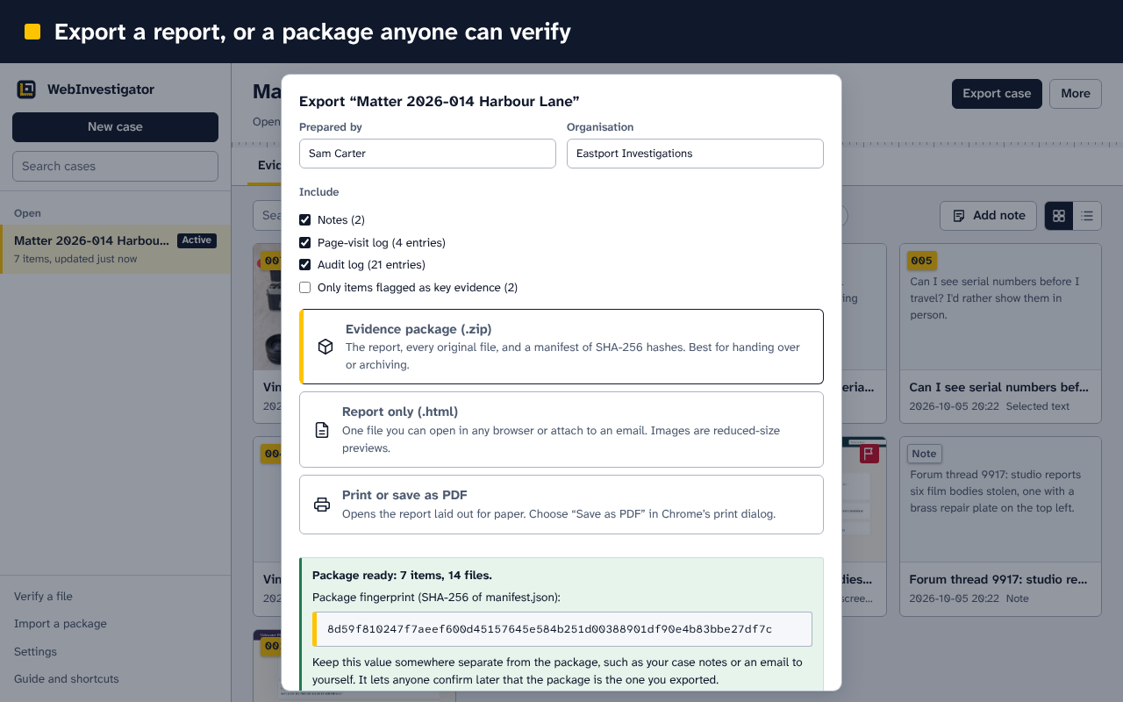Click the Export case button
The height and width of the screenshot is (702, 1123).
pos(997,94)
